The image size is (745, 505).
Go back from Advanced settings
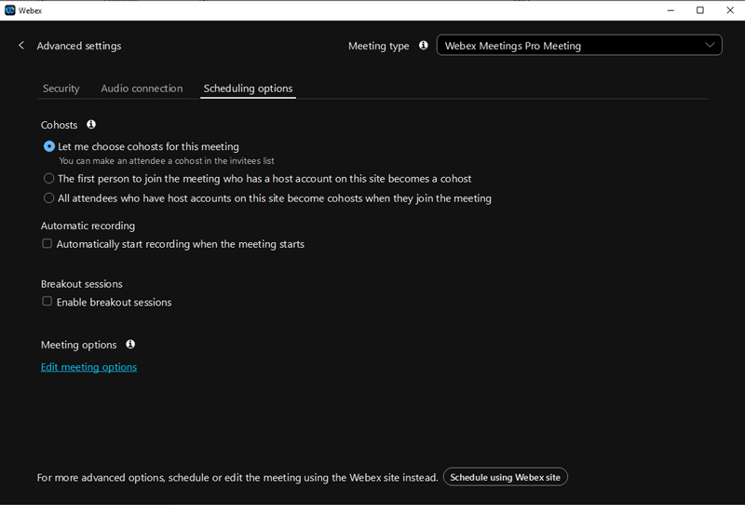point(20,45)
